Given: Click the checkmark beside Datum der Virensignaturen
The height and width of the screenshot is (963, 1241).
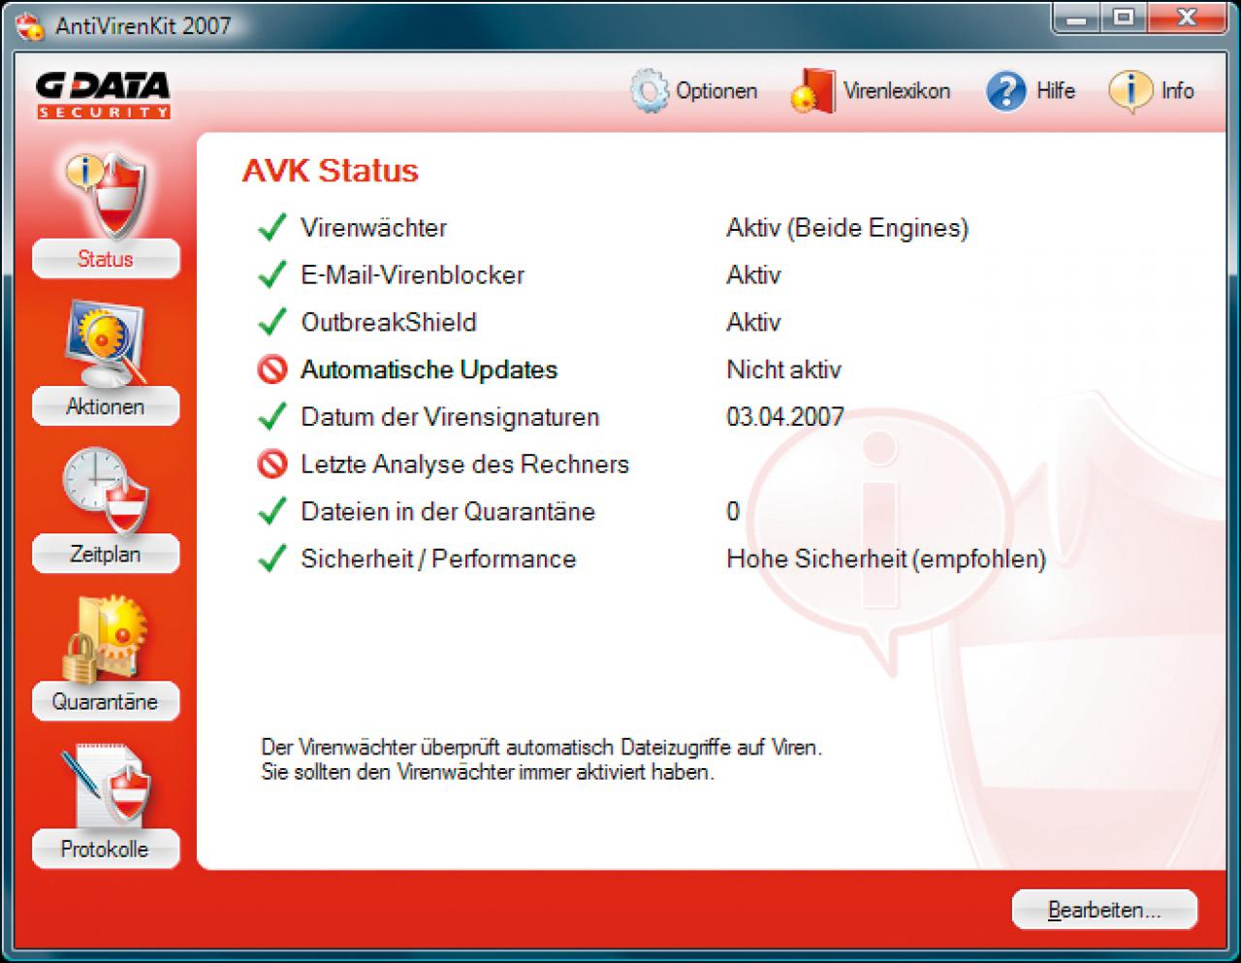Looking at the screenshot, I should click(x=272, y=417).
